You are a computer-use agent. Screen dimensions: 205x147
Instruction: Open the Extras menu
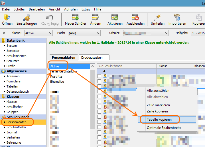pos(86,9)
